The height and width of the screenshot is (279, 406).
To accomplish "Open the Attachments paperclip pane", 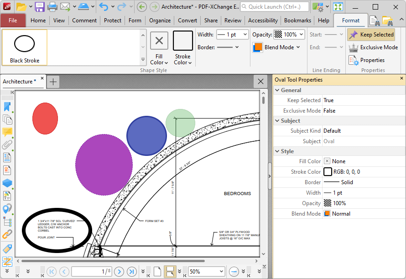I will [7, 145].
